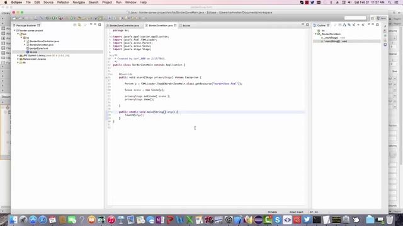Expand Referenced Libraries node
The height and width of the screenshot is (226, 403).
click(x=18, y=59)
